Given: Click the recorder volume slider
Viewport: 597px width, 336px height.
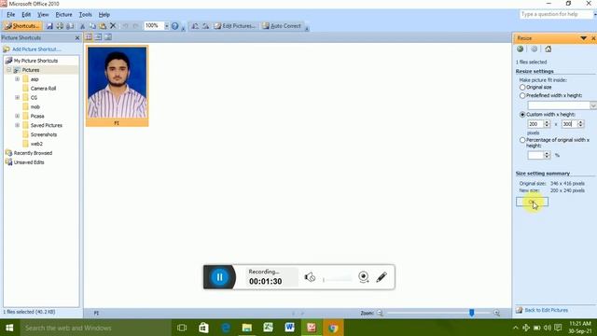Looking at the screenshot, I should click(x=337, y=280).
